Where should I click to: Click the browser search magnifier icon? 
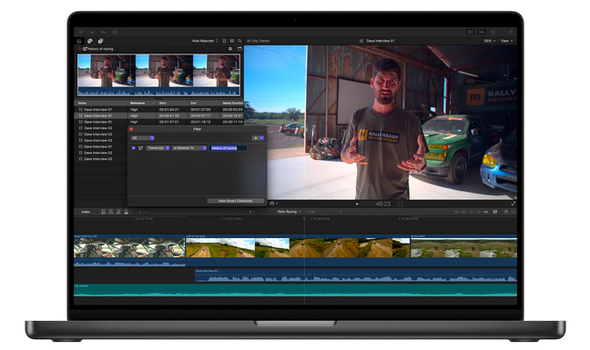click(239, 41)
